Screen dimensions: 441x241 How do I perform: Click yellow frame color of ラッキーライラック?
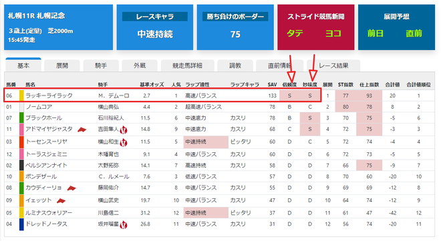[21, 95]
